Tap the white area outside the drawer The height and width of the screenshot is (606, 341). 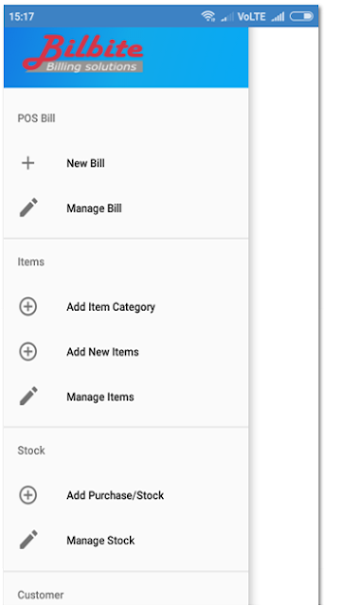pos(283,316)
